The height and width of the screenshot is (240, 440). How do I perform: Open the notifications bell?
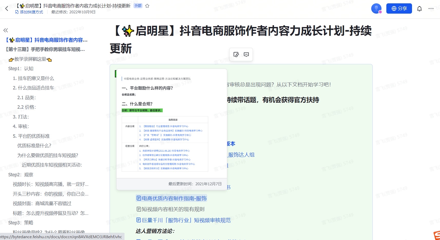click(419, 9)
